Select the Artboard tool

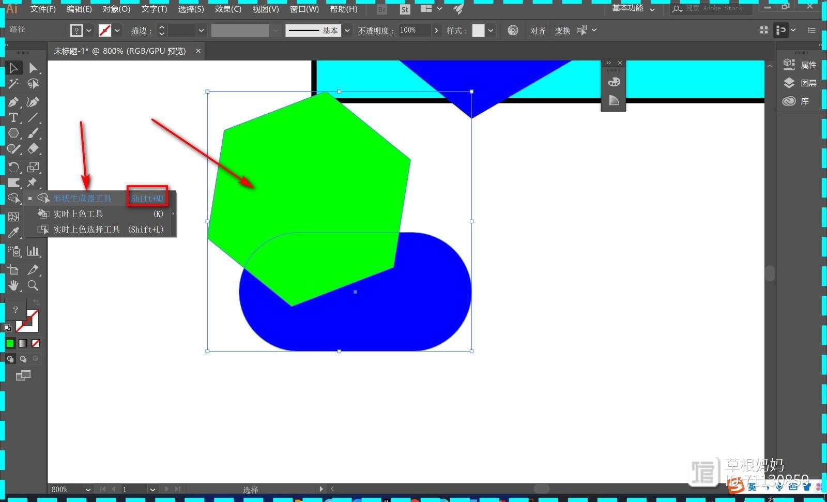point(13,269)
